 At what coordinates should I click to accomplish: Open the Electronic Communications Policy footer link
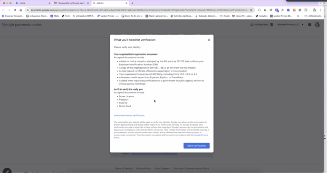(x=191, y=168)
